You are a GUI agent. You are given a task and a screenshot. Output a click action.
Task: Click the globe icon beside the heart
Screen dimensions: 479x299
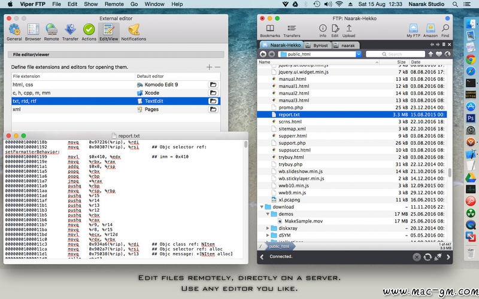[447, 54]
